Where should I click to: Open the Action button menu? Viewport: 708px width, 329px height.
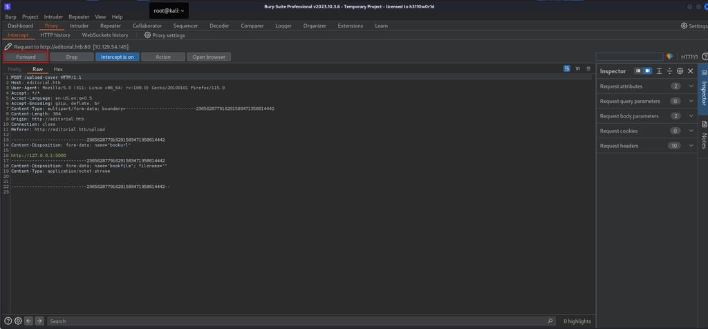click(x=163, y=57)
